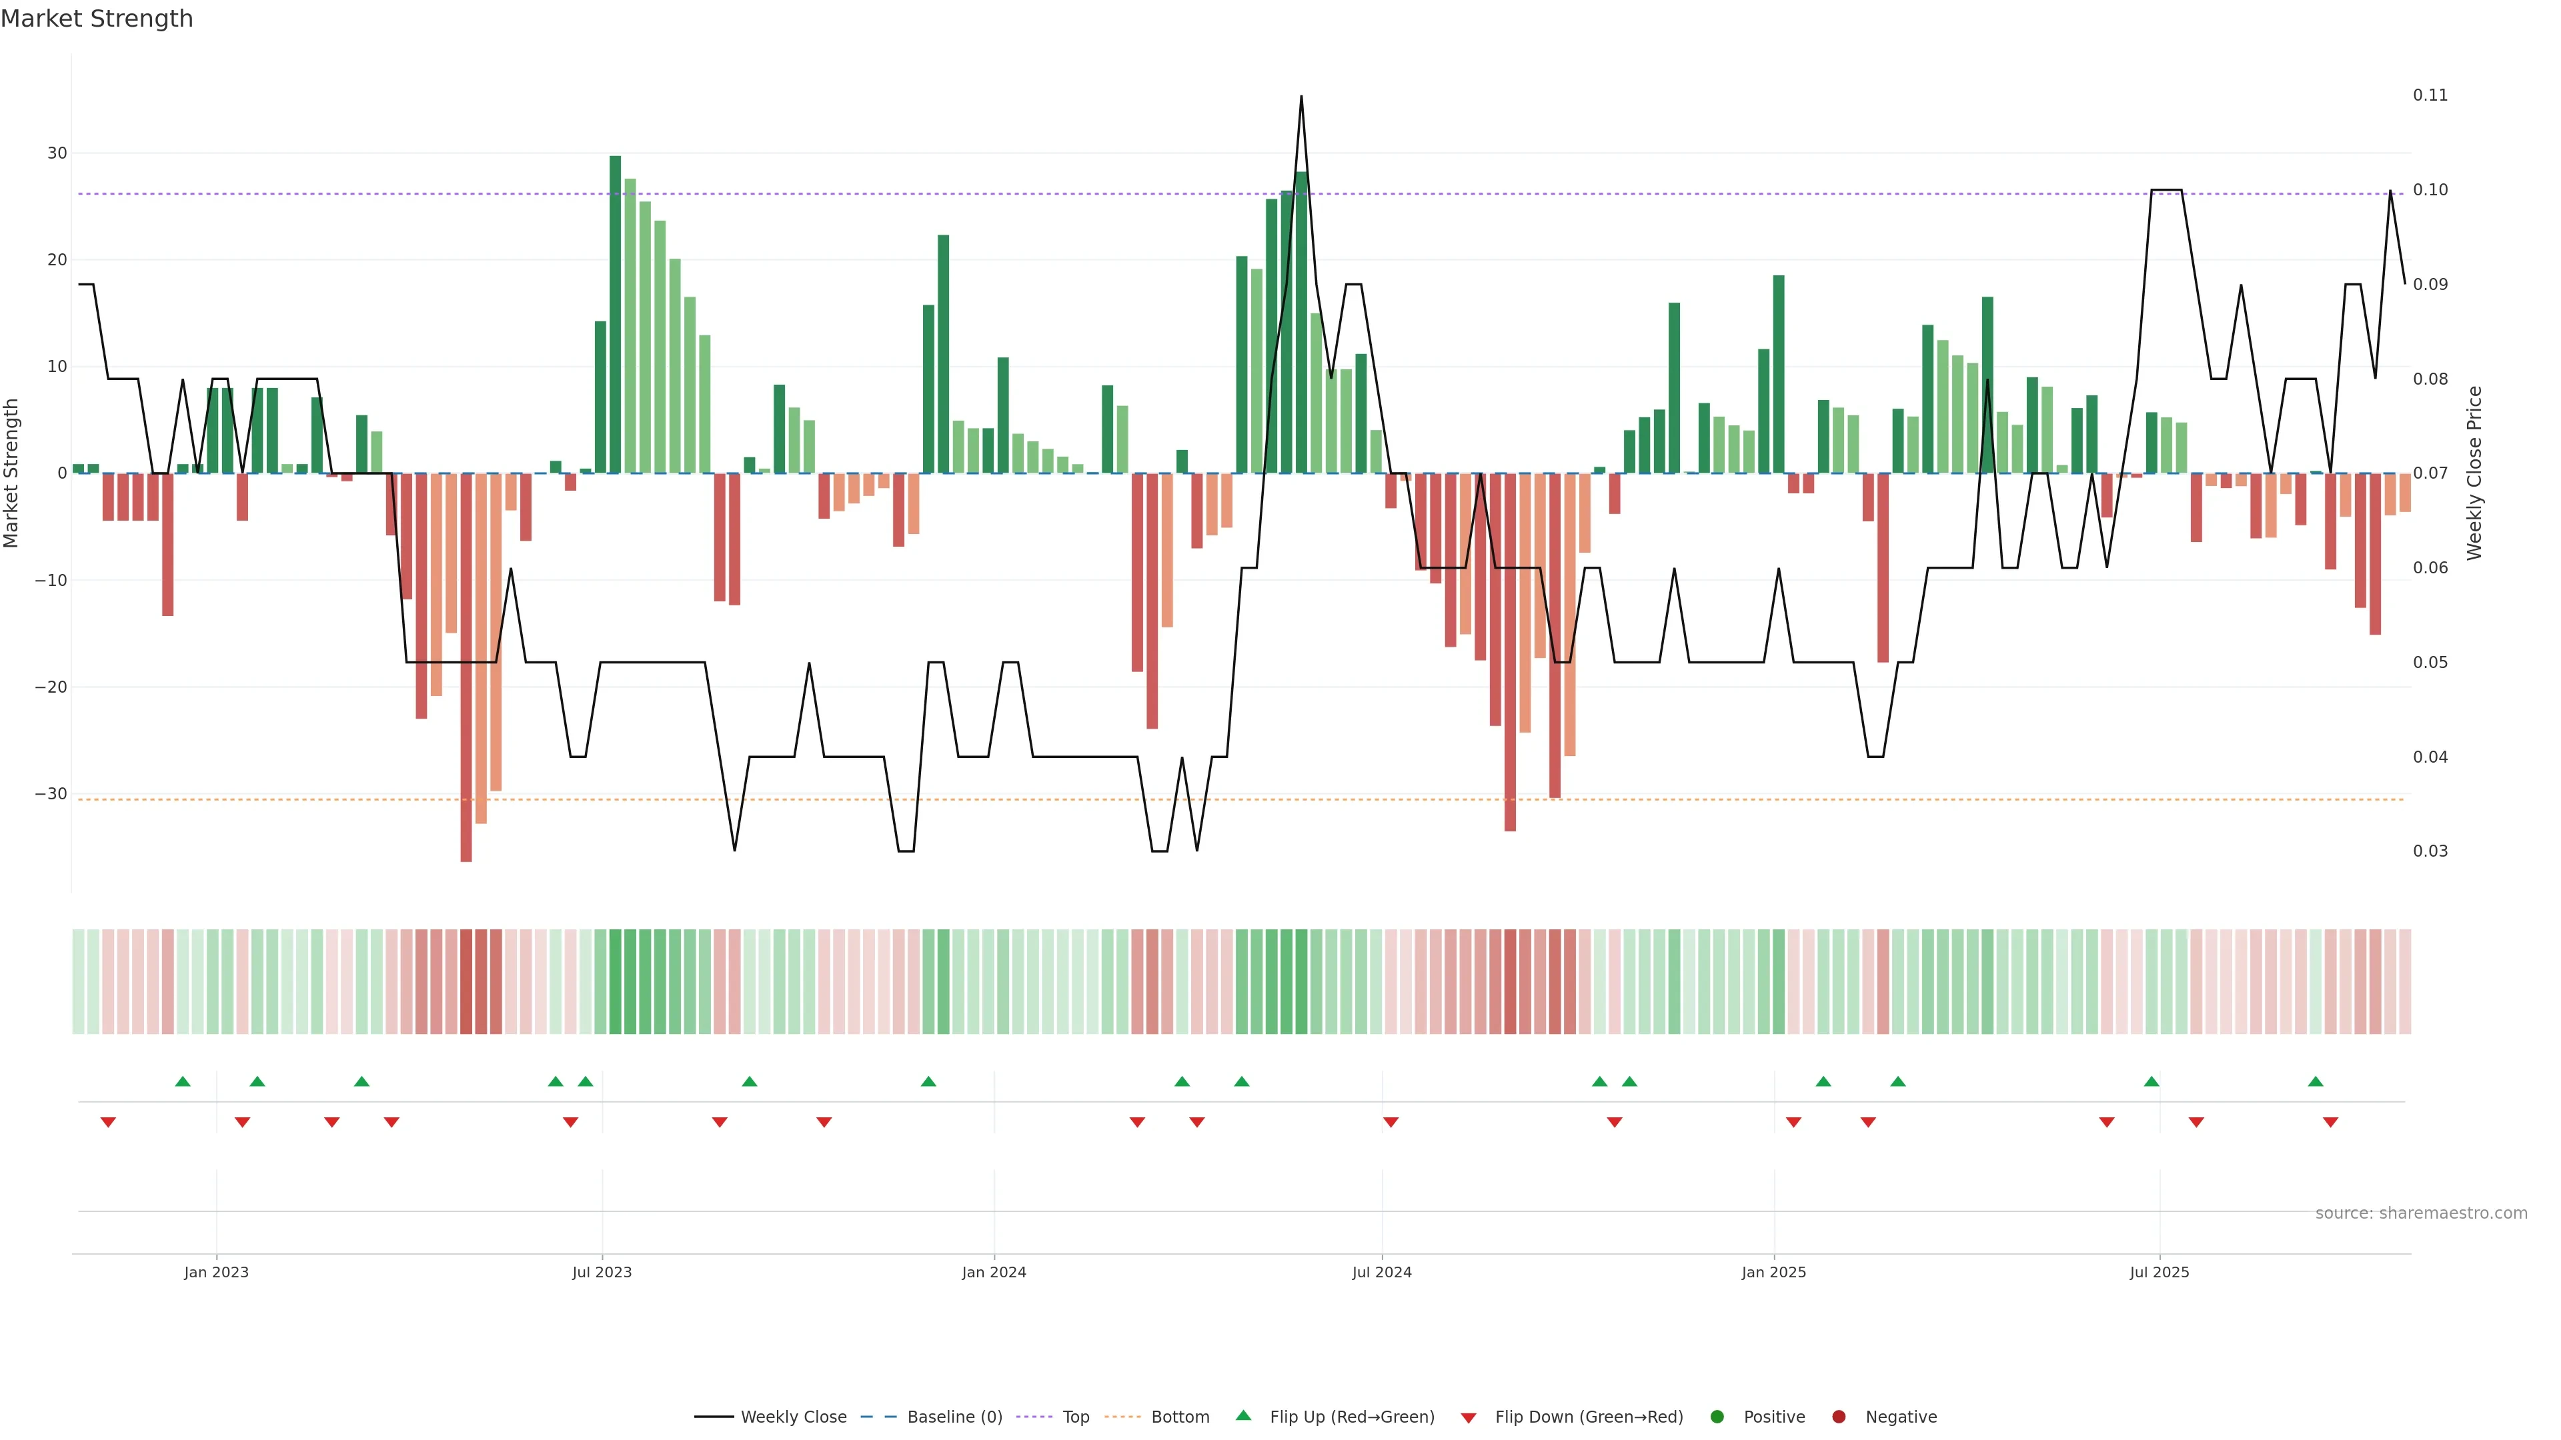Click the last red flip-down triangle marker
The height and width of the screenshot is (1440, 2561).
tap(2330, 1123)
